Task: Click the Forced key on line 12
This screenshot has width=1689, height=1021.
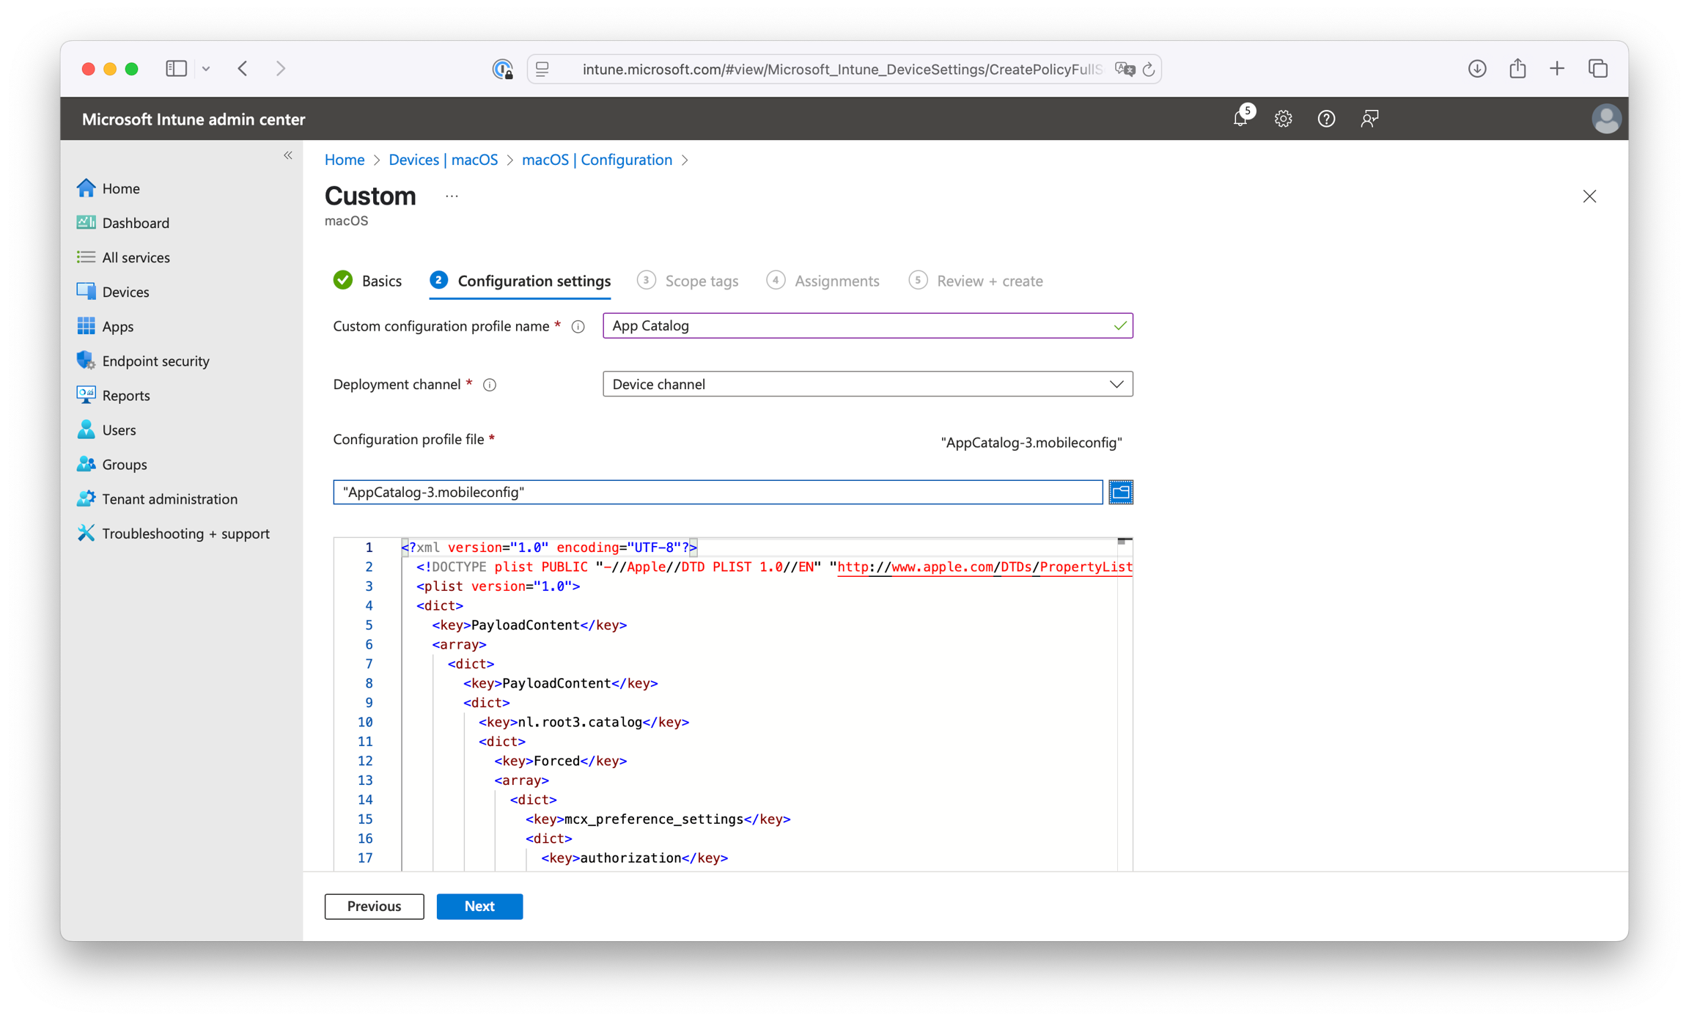Action: pyautogui.click(x=560, y=761)
